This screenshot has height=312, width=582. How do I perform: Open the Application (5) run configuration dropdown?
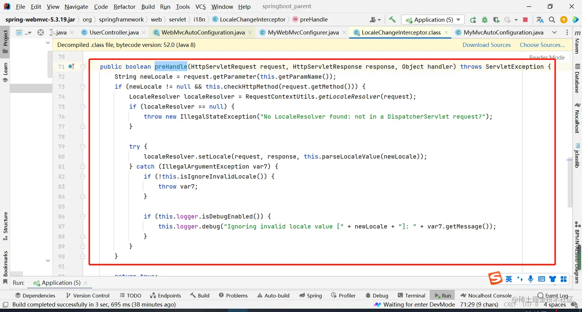pos(433,20)
